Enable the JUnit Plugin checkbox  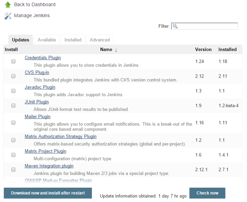click(x=13, y=105)
